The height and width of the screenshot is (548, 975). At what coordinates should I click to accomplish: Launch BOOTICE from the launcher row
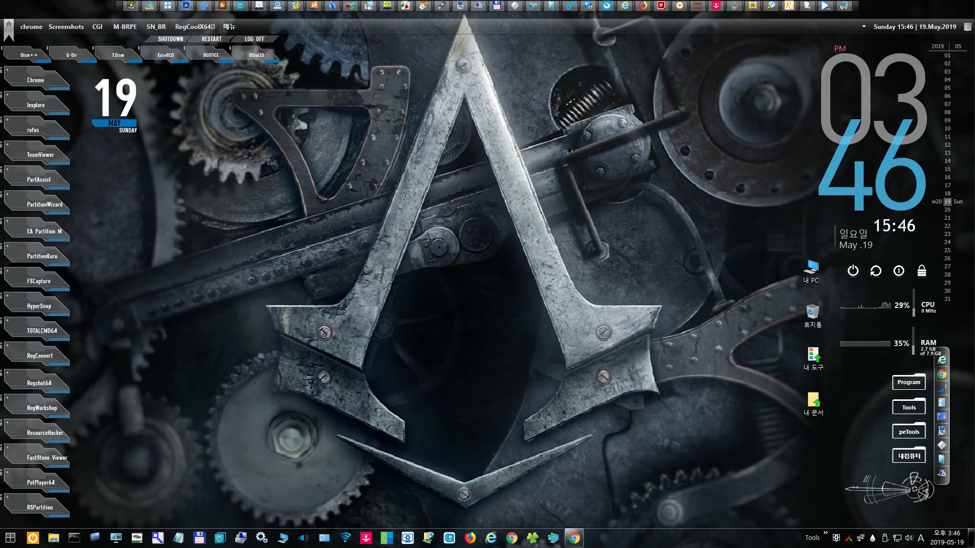point(211,55)
